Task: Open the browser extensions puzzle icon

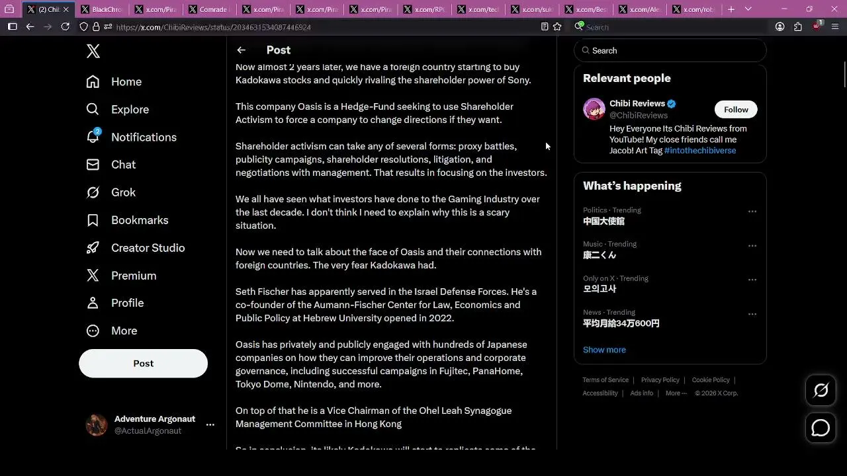Action: point(798,26)
